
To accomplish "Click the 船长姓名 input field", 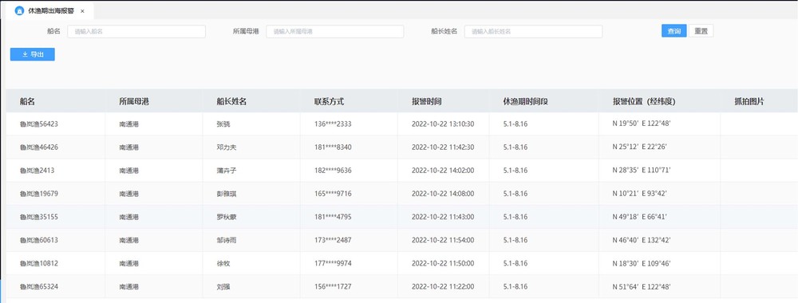I will (533, 32).
